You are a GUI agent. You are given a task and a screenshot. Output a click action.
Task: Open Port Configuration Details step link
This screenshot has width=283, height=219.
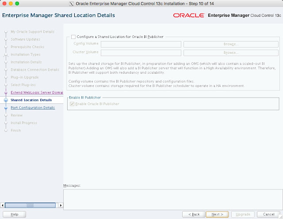[33, 108]
